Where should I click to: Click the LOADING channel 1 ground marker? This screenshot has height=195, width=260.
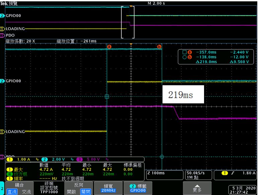2,132
